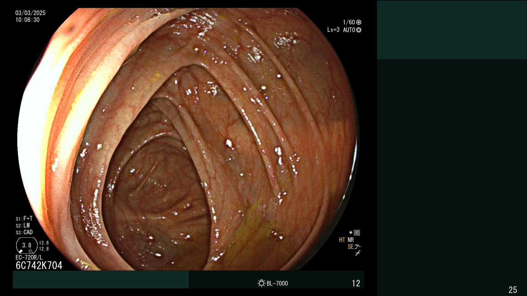Click the empty teal field in bottom bar

coord(101,279)
